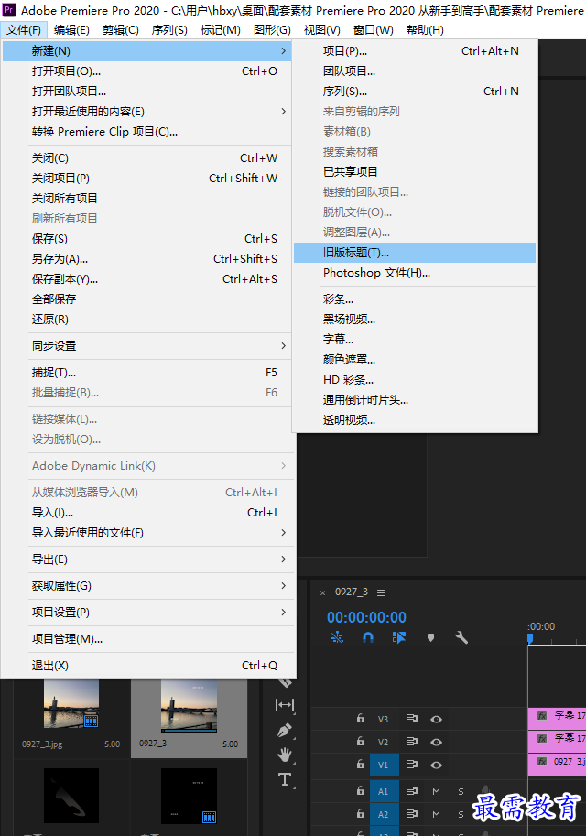Open the 帮助(H) menu
This screenshot has height=836, width=586.
point(425,30)
